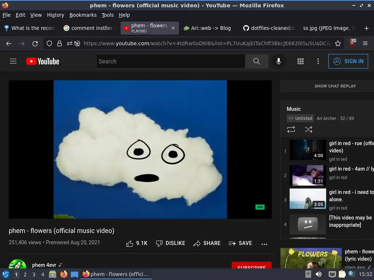This screenshot has width=374, height=280.
Task: Save video to a playlist
Action: pyautogui.click(x=240, y=243)
